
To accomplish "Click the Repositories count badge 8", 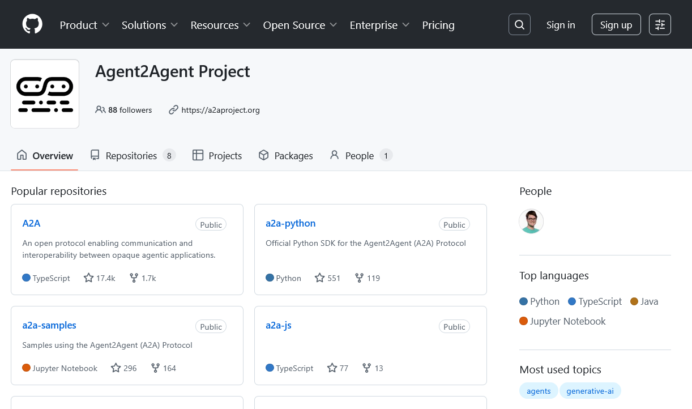I will pos(169,156).
